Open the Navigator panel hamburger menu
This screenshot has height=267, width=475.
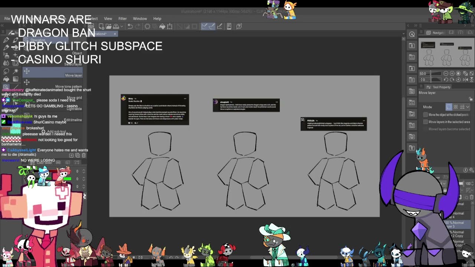421,32
